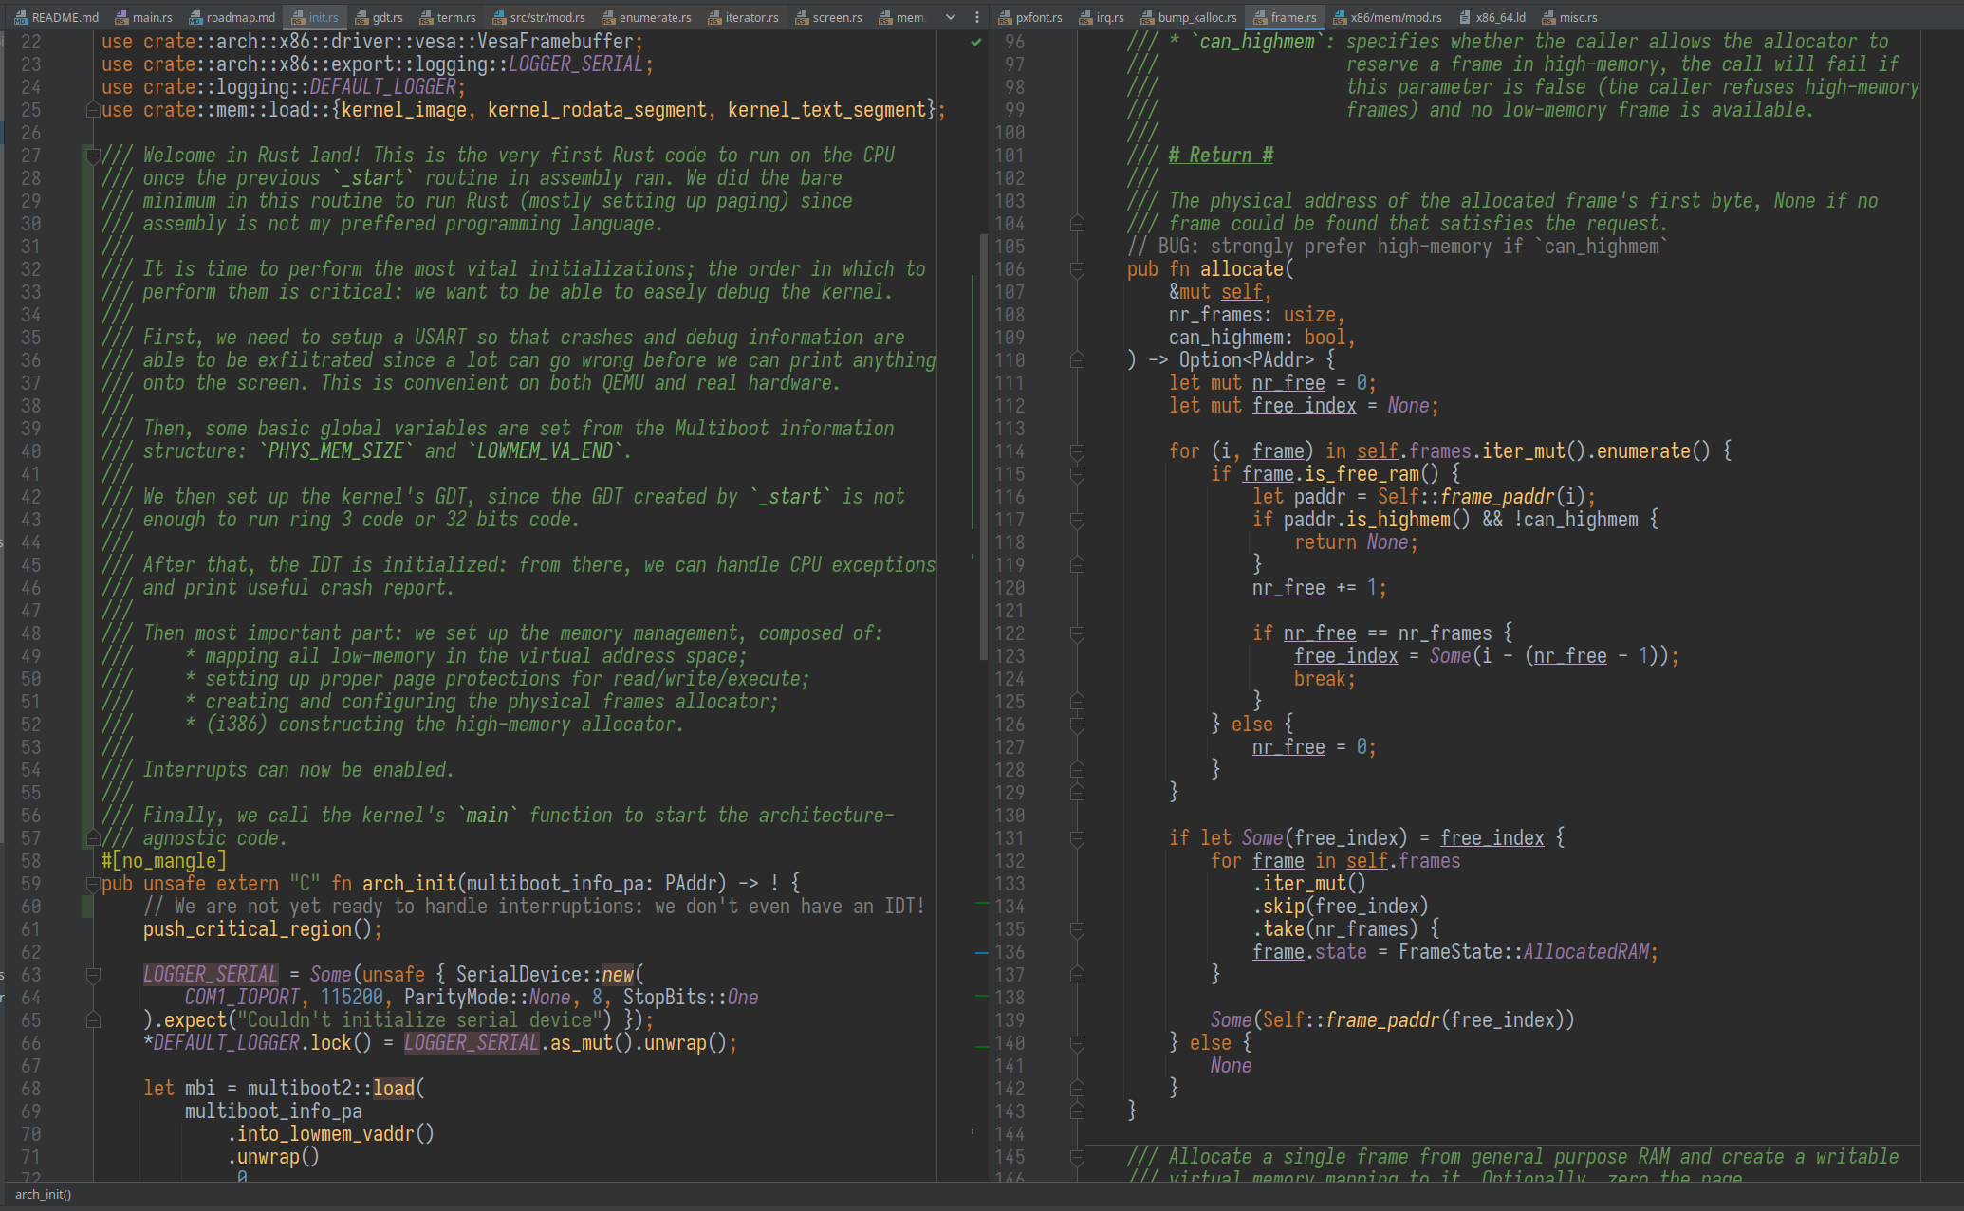Click the x86_64.ld linker file icon

[1465, 17]
